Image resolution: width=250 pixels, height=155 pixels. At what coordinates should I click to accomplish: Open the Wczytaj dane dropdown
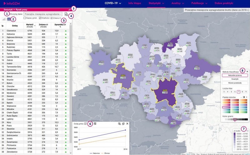43,14
